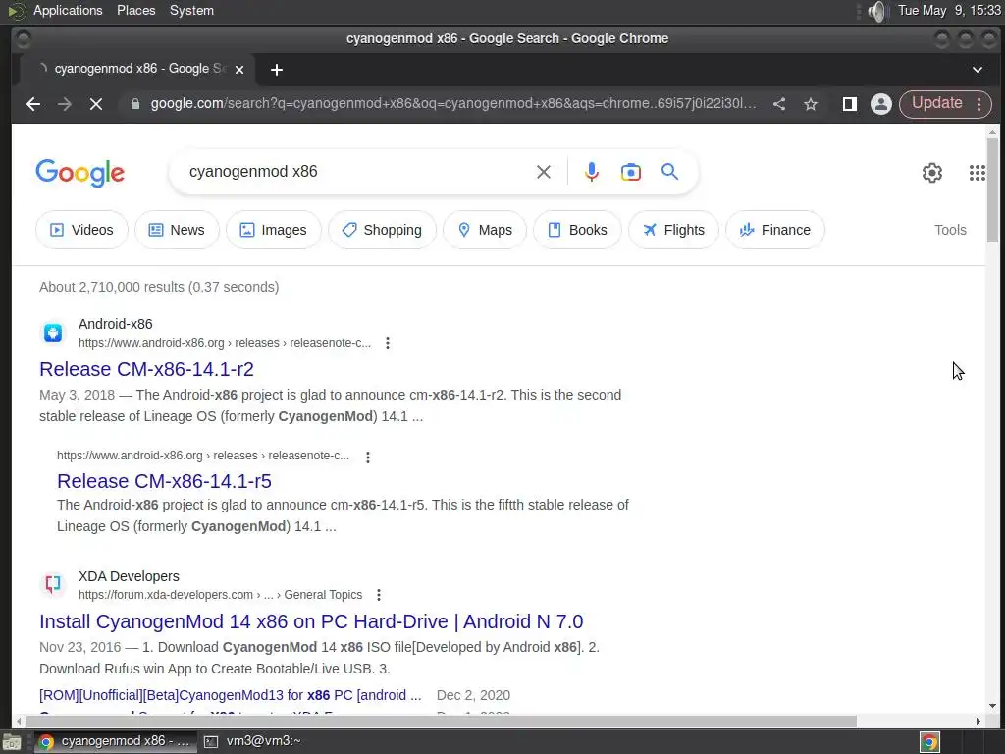Open options for Android-x86 r2 result
This screenshot has height=754, width=1005.
click(x=387, y=343)
